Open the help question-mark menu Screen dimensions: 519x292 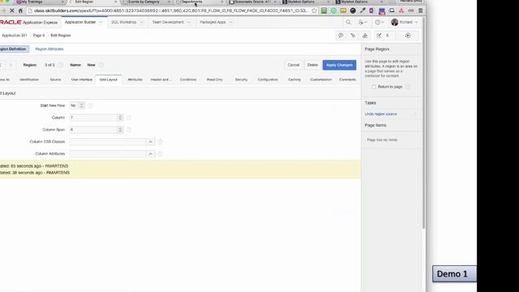379,22
